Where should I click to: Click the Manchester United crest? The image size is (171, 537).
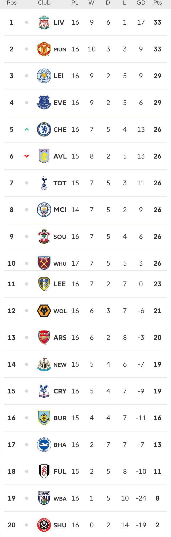[44, 49]
